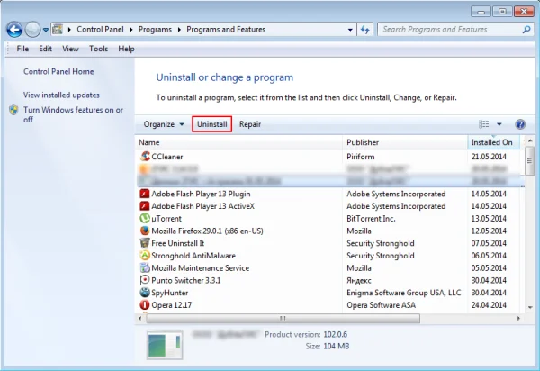Image resolution: width=540 pixels, height=371 pixels.
Task: Click the horizontal scrollbar thumb
Action: coord(283,318)
